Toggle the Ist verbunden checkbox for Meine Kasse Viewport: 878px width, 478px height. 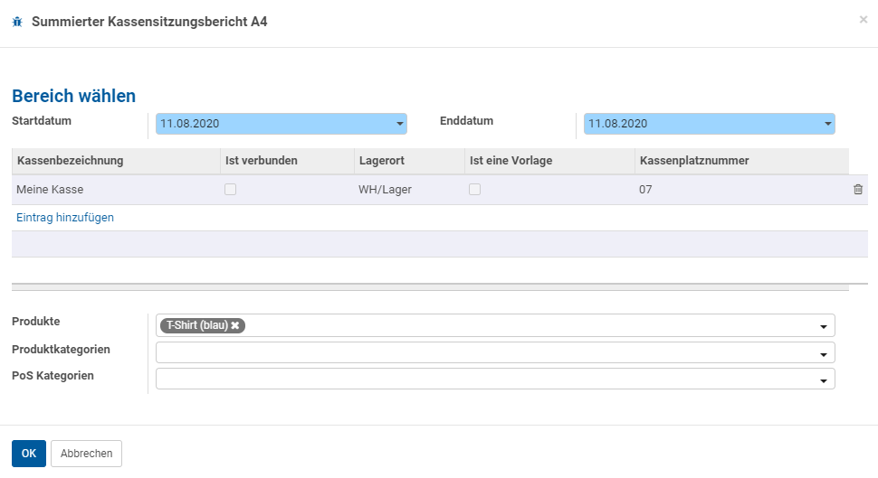click(230, 190)
